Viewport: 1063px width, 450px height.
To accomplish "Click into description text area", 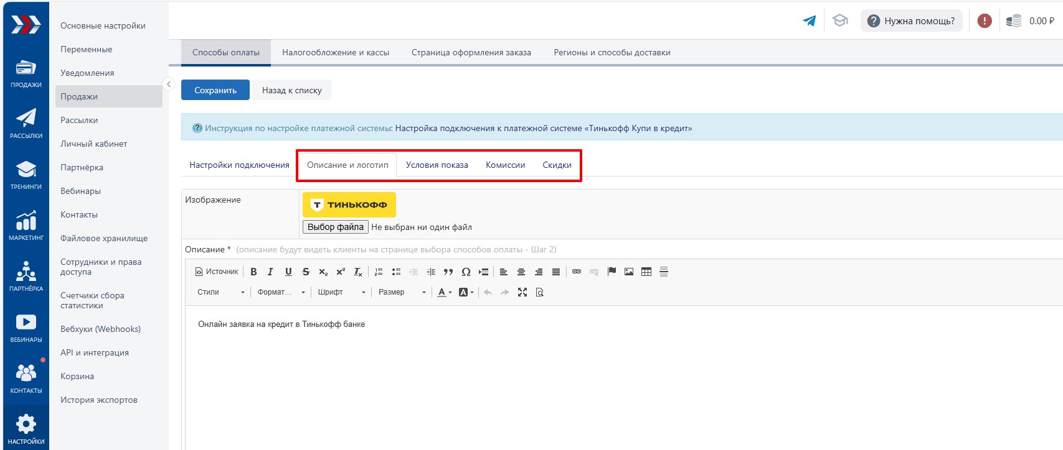I will click(623, 377).
